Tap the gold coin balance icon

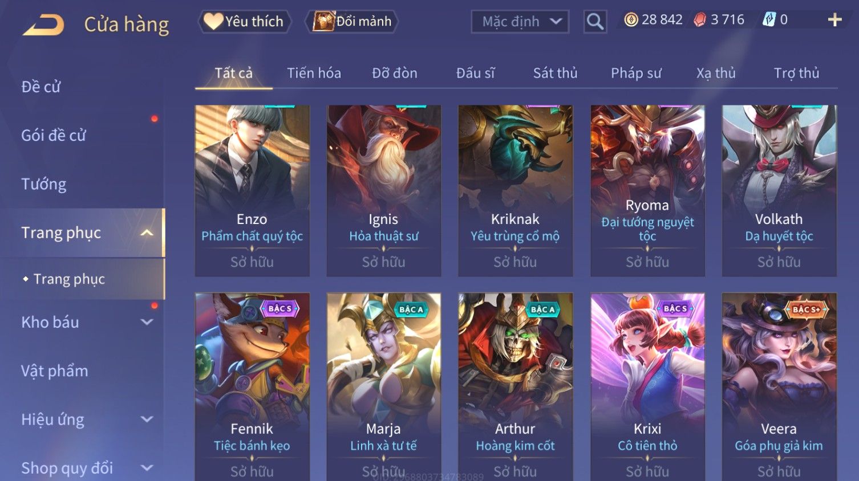(631, 20)
